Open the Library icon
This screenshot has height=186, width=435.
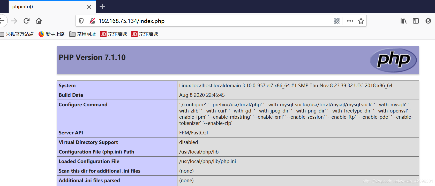403,21
